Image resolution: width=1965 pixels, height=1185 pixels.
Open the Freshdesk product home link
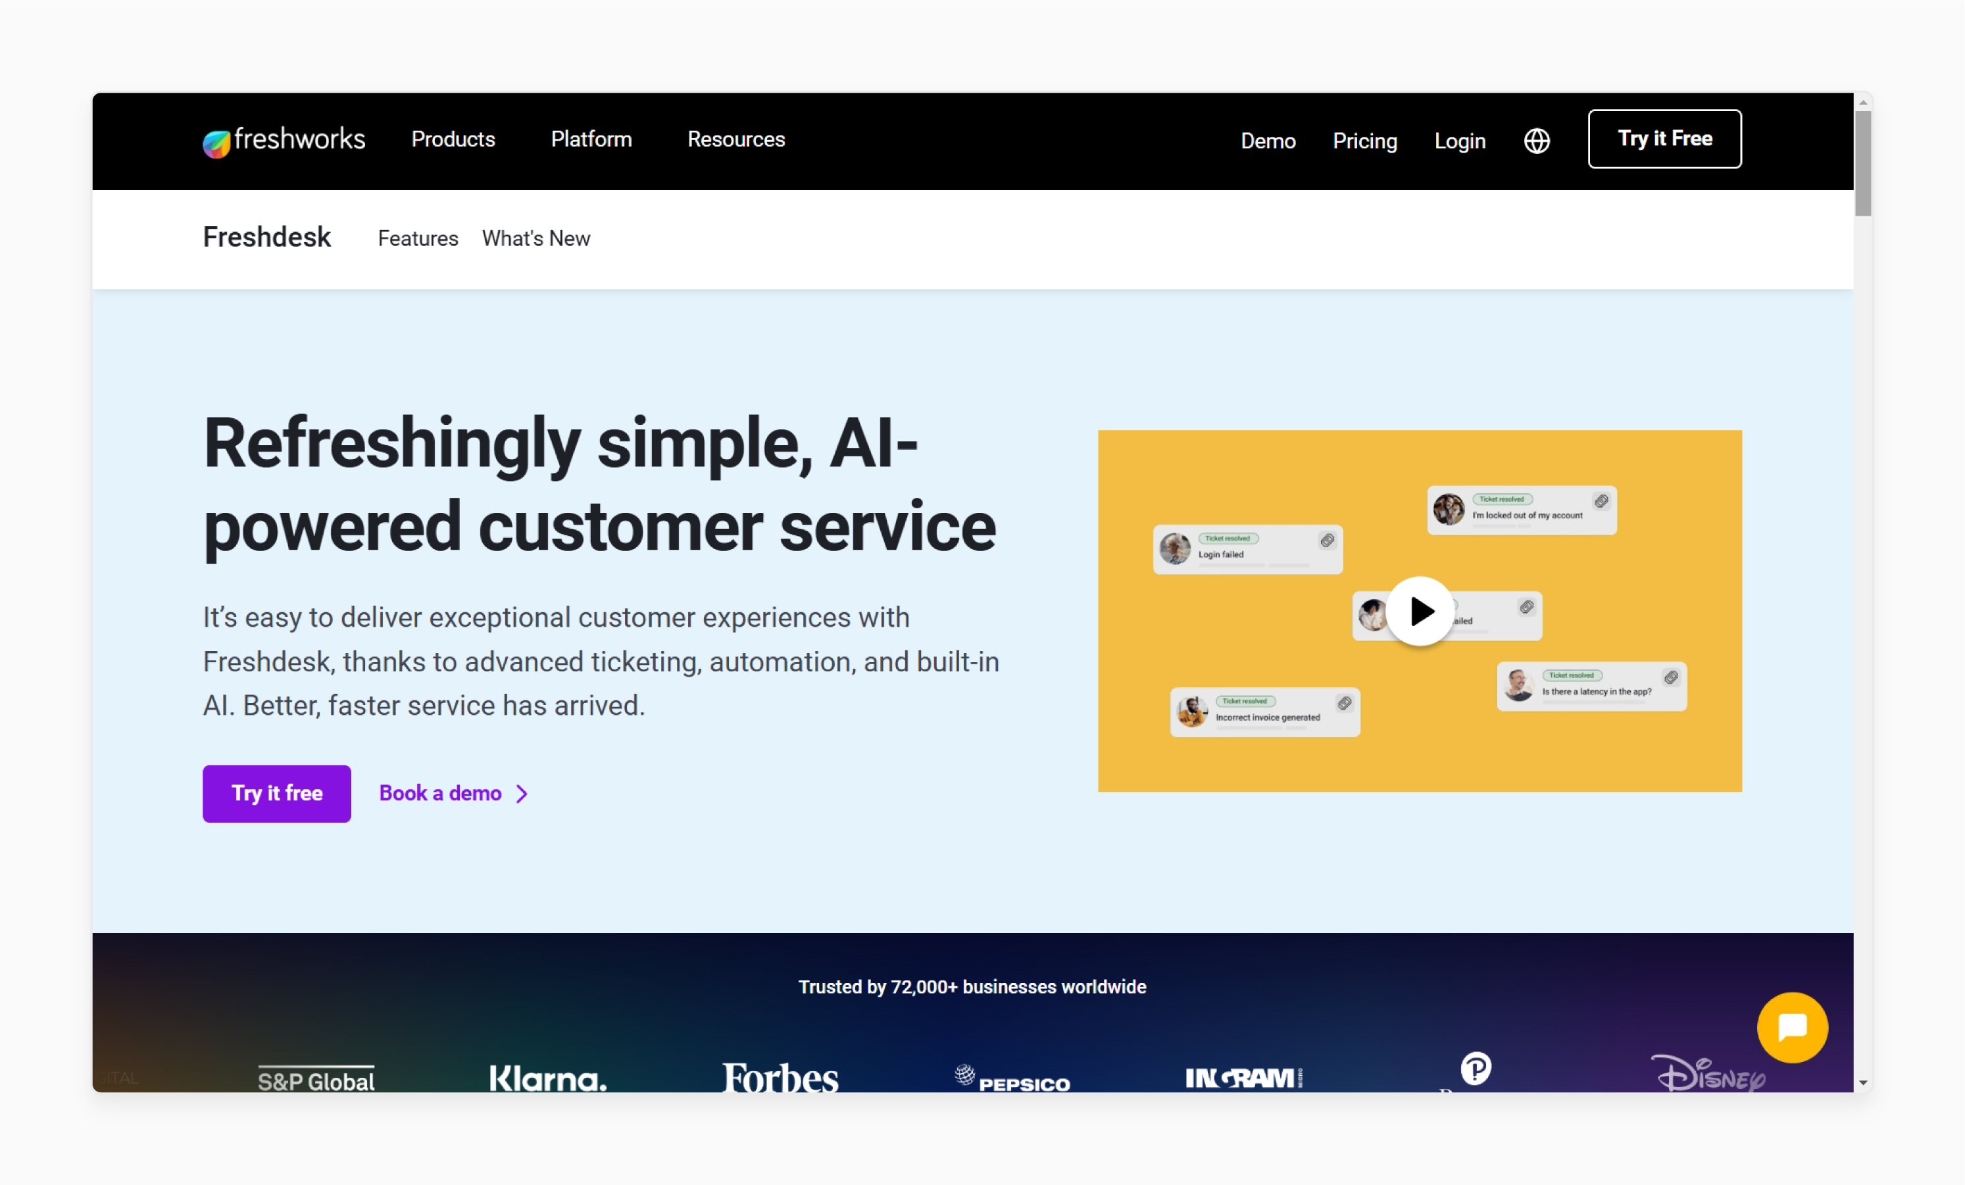[266, 237]
